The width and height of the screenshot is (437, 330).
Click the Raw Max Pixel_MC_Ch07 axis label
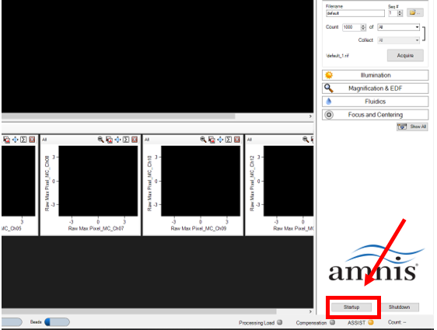click(x=96, y=228)
